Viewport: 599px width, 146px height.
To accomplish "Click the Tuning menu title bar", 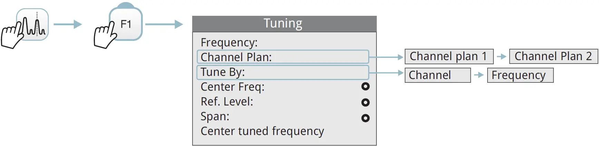I will (284, 24).
